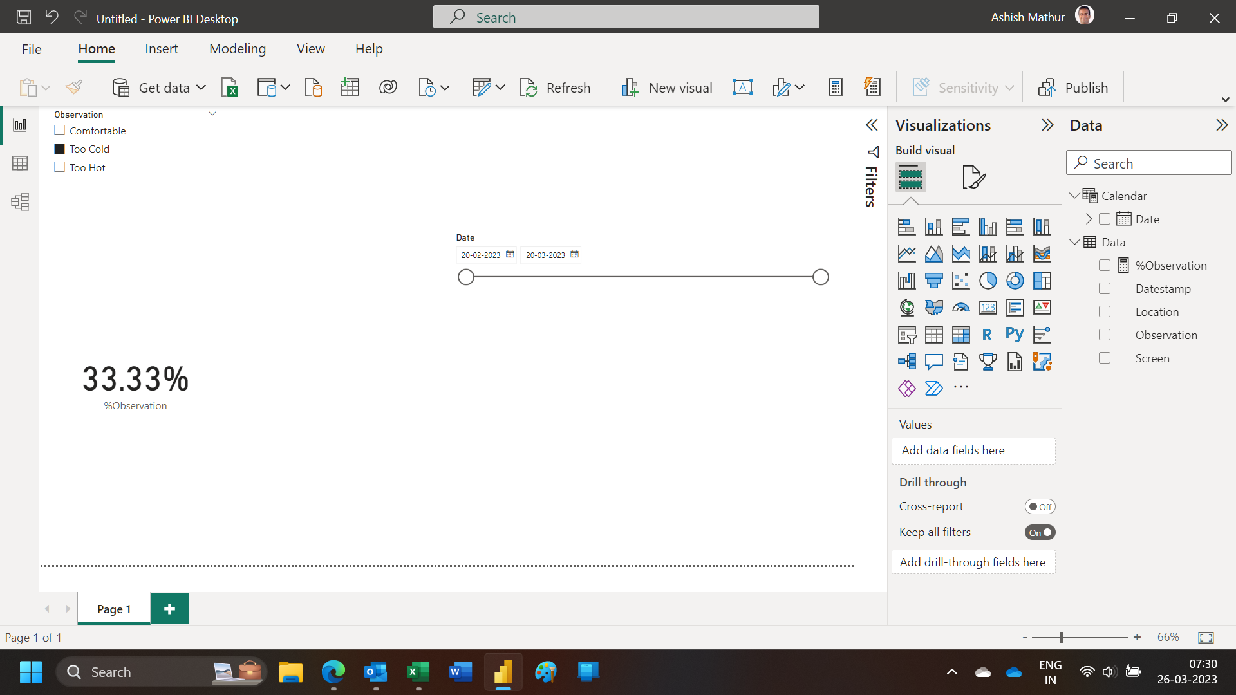Open Data view in left sidebar
Viewport: 1236px width, 695px height.
click(20, 163)
